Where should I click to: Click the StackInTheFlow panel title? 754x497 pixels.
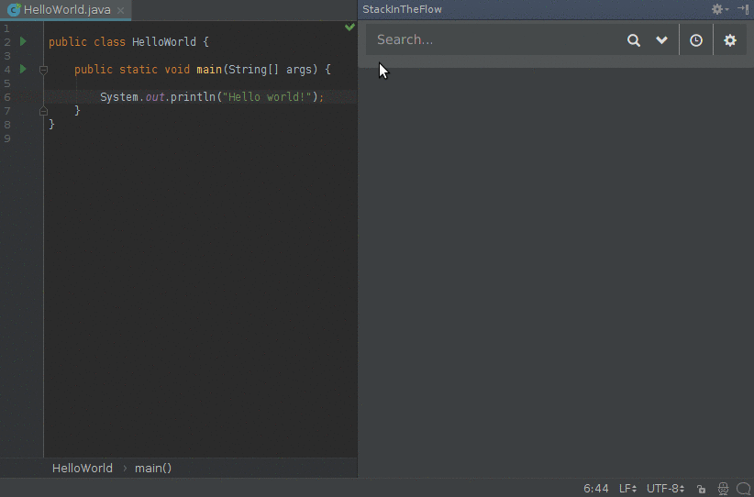tap(402, 9)
